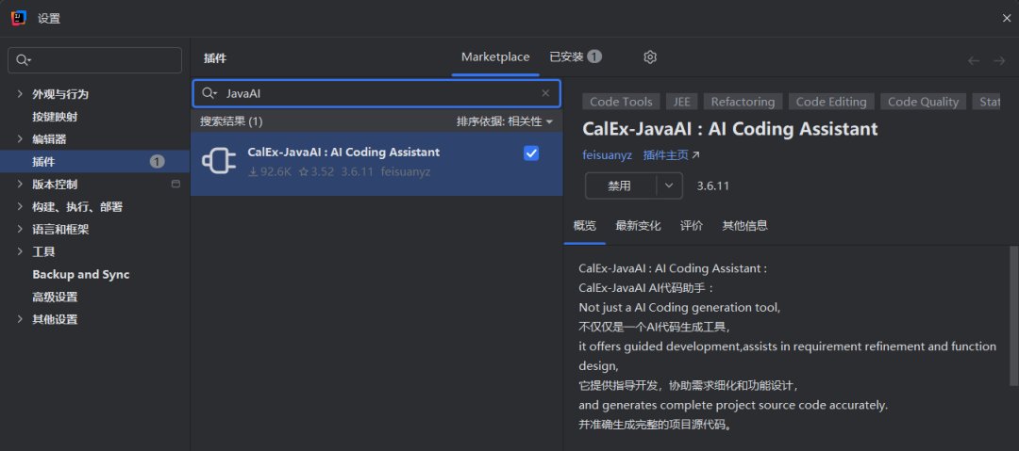This screenshot has width=1019, height=451.
Task: Uncheck the CalEx-JavaAI plugin checkbox
Action: point(531,153)
